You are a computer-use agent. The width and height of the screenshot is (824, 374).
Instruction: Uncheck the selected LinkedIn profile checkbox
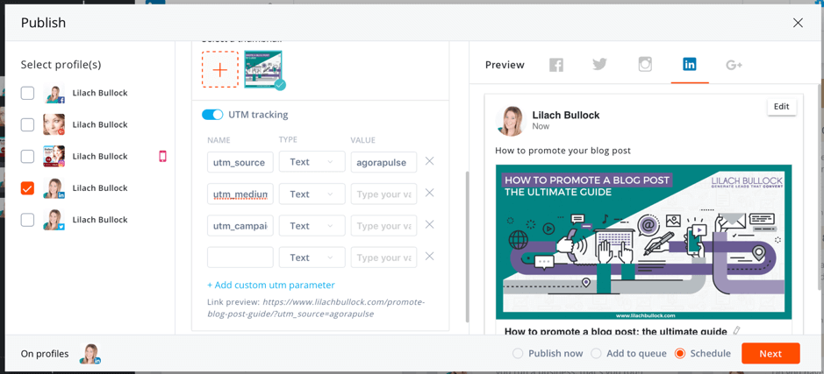tap(28, 188)
